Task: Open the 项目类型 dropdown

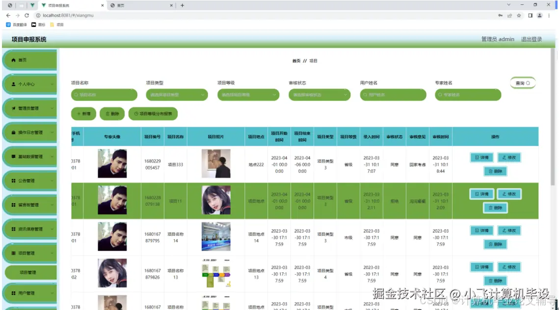Action: [177, 95]
